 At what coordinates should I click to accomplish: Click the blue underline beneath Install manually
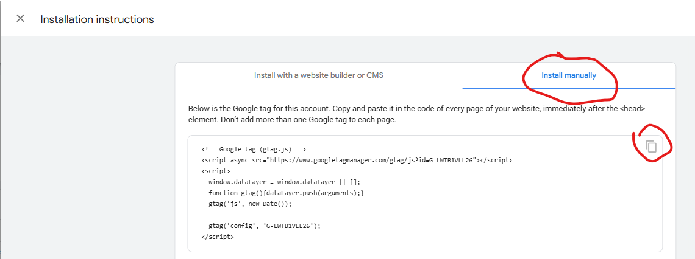[569, 88]
